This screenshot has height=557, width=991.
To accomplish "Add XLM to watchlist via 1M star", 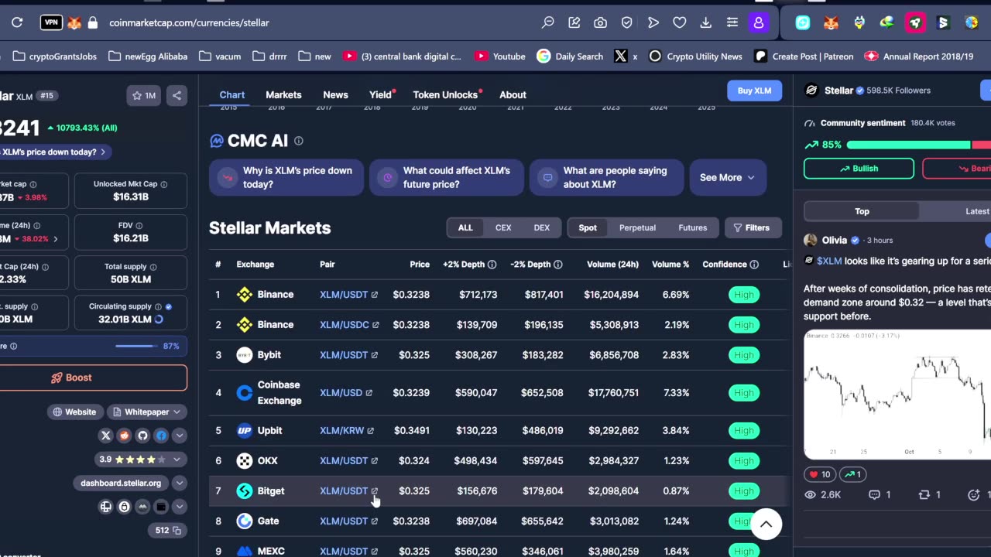I will [144, 95].
